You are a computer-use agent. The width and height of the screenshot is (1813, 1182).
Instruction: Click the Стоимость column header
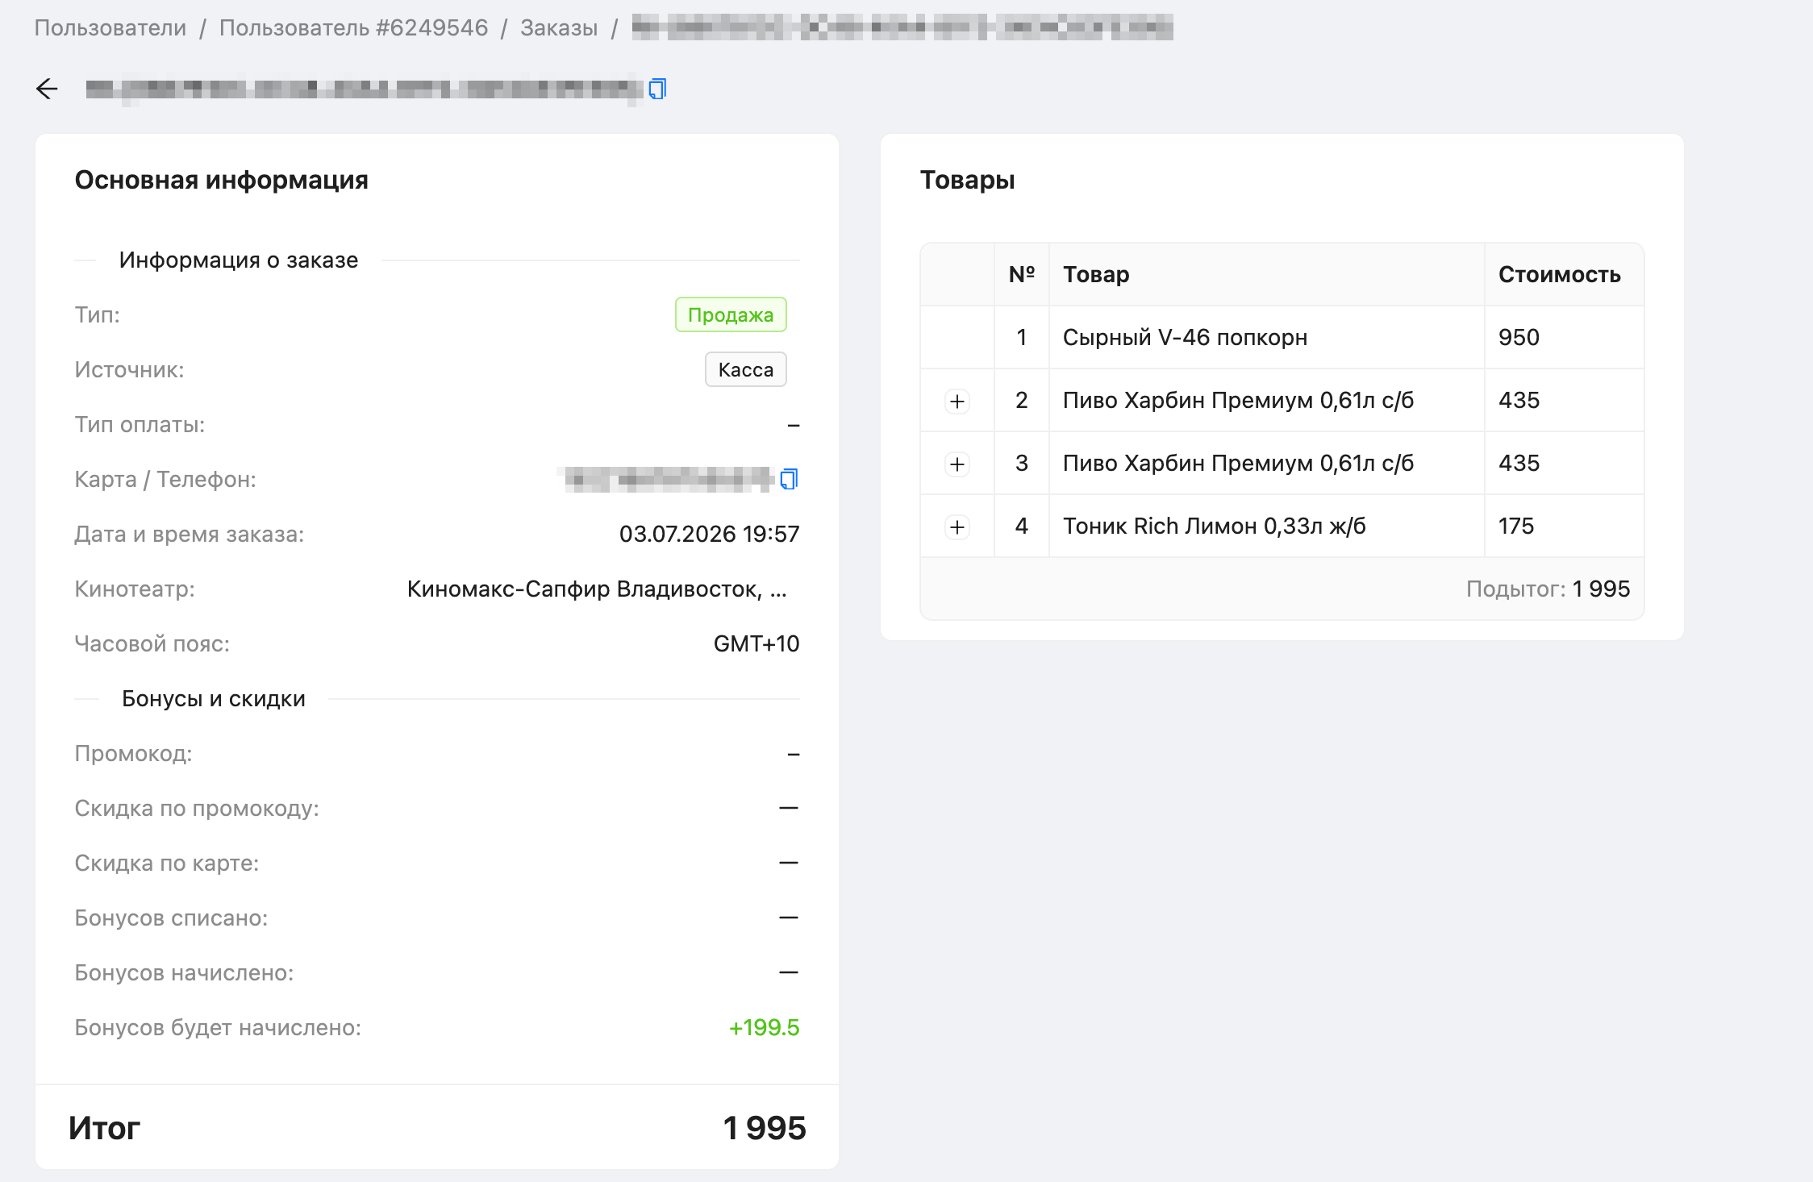(1560, 274)
